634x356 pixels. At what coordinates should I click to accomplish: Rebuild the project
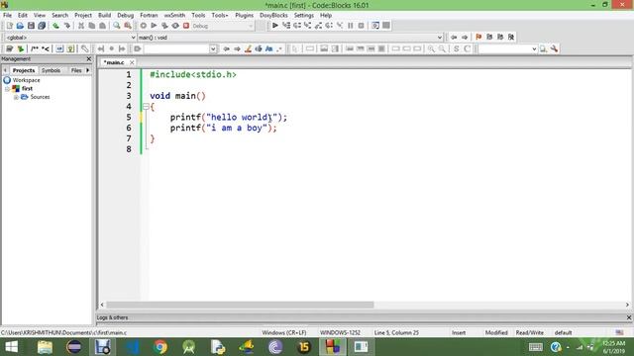pyautogui.click(x=175, y=26)
